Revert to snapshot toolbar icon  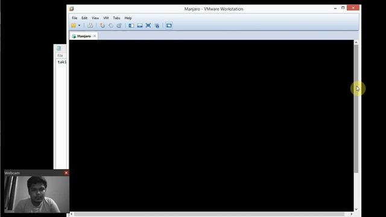coord(111,25)
